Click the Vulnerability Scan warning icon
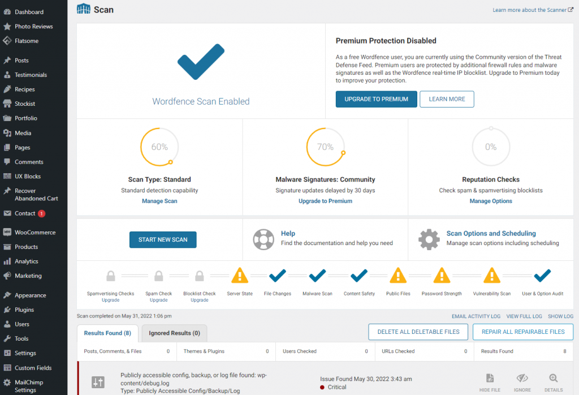Image resolution: width=579 pixels, height=395 pixels. pos(492,275)
